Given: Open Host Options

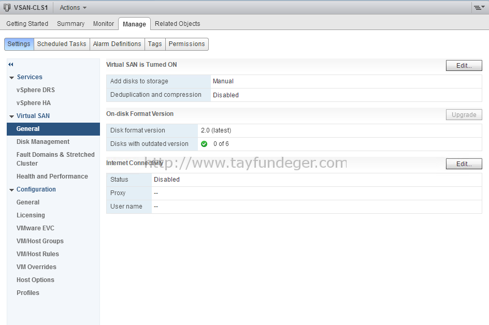Looking at the screenshot, I should (35, 280).
